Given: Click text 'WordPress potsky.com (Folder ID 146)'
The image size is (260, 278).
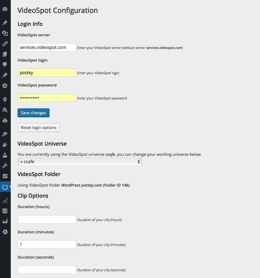Looking at the screenshot, I should (x=95, y=185).
